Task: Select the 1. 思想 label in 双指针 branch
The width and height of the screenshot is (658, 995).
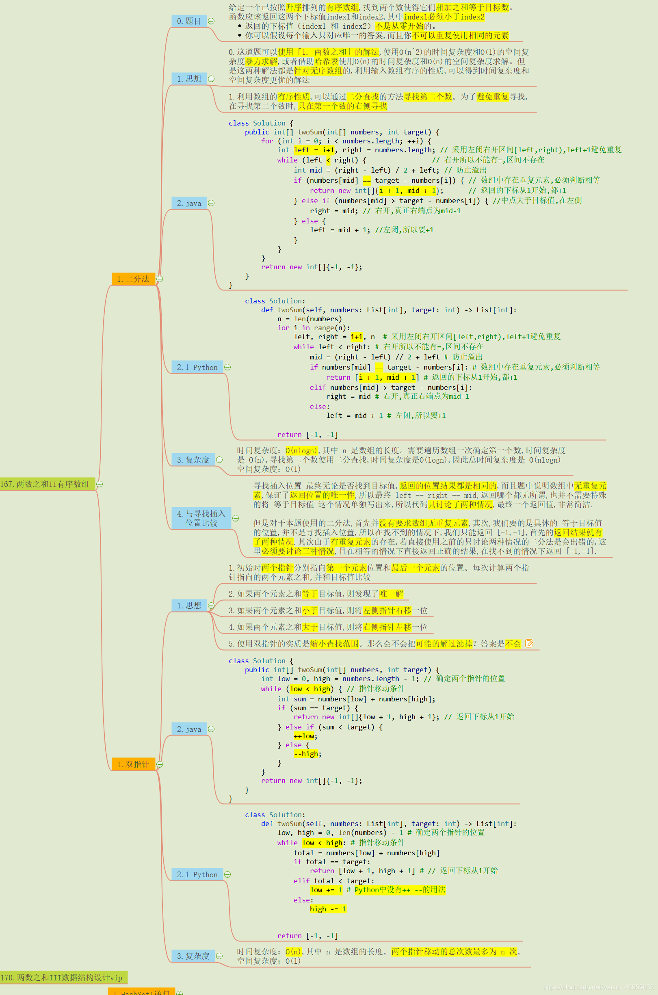Action: [x=189, y=605]
